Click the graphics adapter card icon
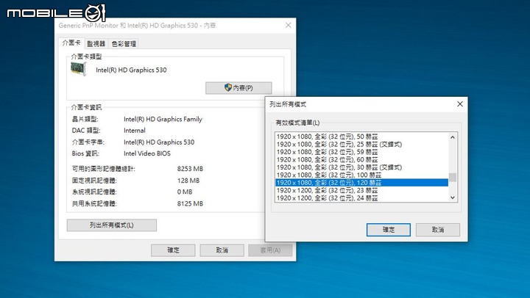Viewport: 530px width, 298px height. 79,68
